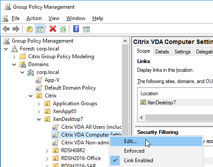Image resolution: width=213 pixels, height=167 pixels.
Task: Open the File menu
Action: [16, 18]
